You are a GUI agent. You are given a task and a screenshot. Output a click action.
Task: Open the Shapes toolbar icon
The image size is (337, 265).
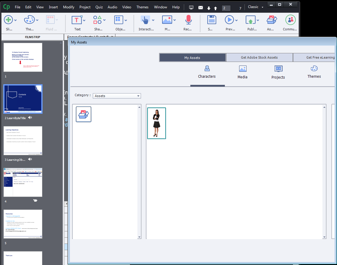pos(98,20)
